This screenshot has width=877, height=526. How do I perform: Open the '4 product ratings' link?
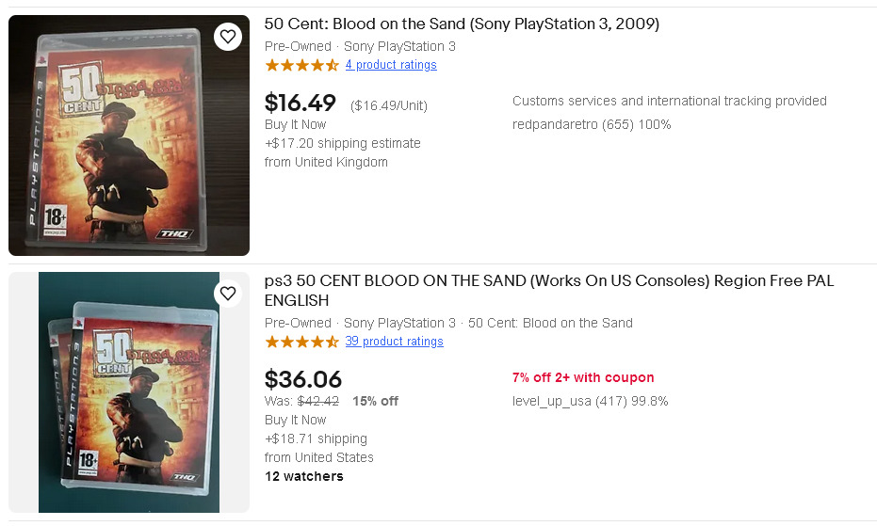tap(391, 65)
